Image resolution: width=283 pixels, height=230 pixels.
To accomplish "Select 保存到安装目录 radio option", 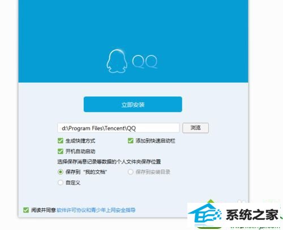I will click(x=131, y=172).
